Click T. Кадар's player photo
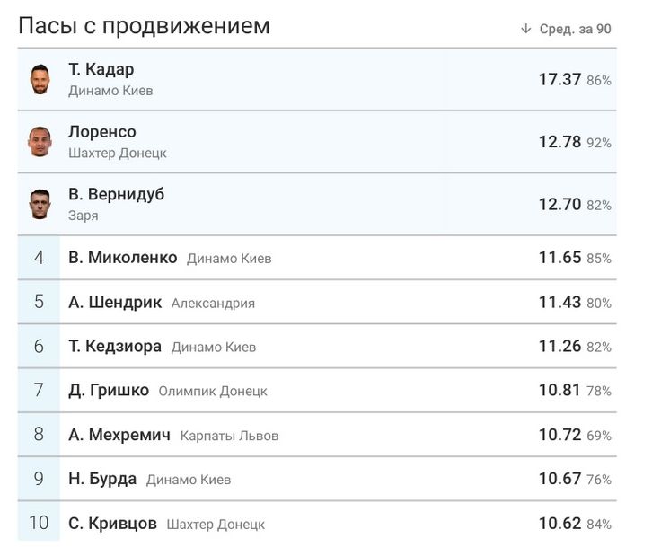Image resolution: width=661 pixels, height=547 pixels. point(39,80)
